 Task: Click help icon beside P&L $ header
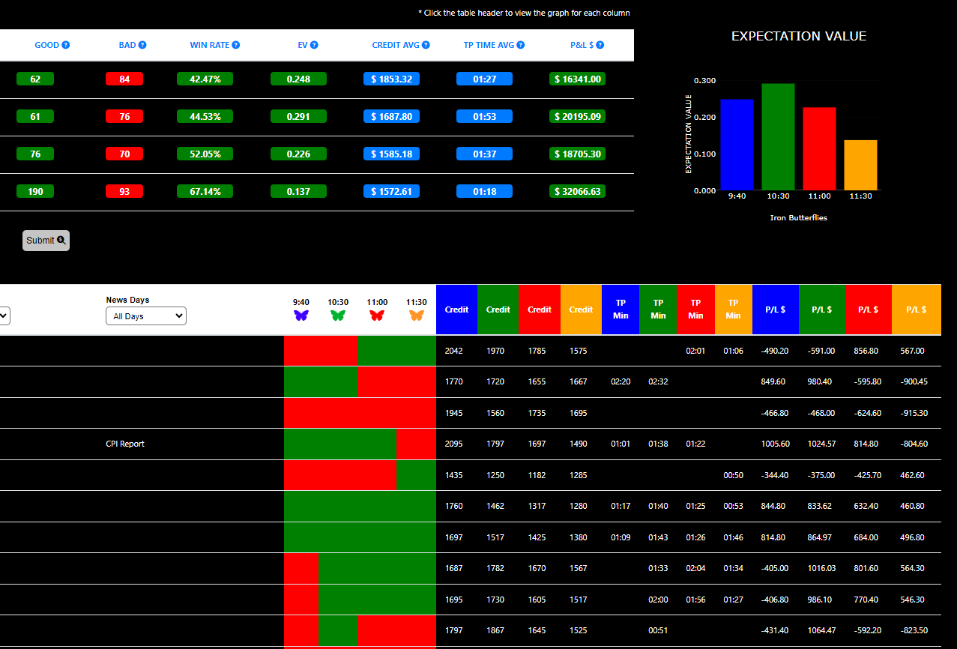click(x=600, y=45)
